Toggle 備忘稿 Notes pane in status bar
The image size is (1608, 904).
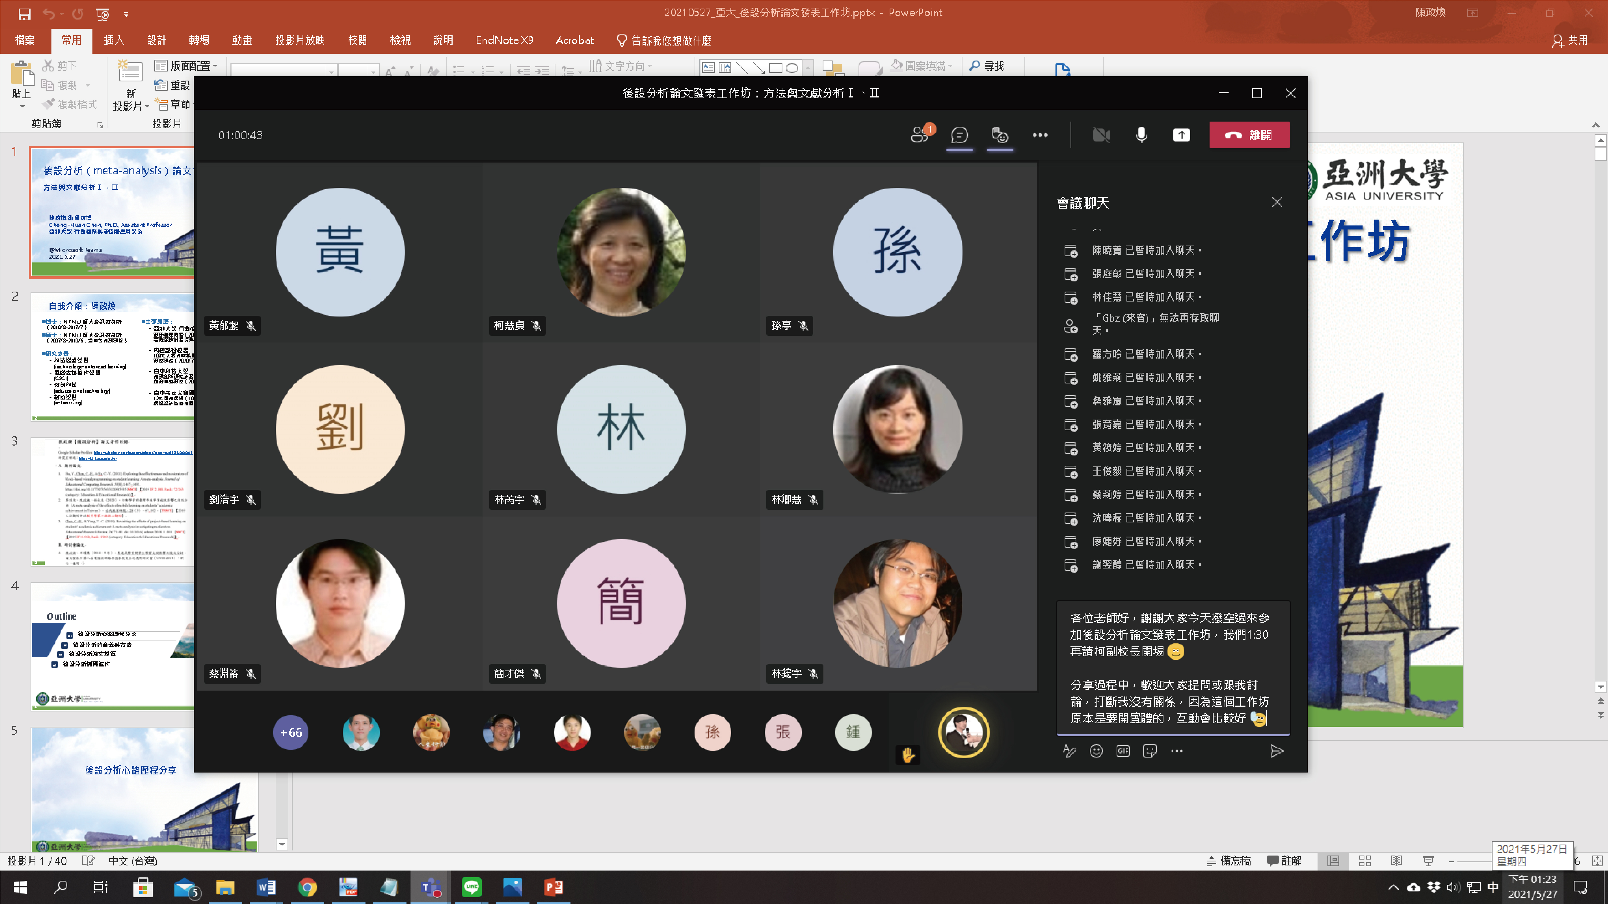pyautogui.click(x=1229, y=861)
